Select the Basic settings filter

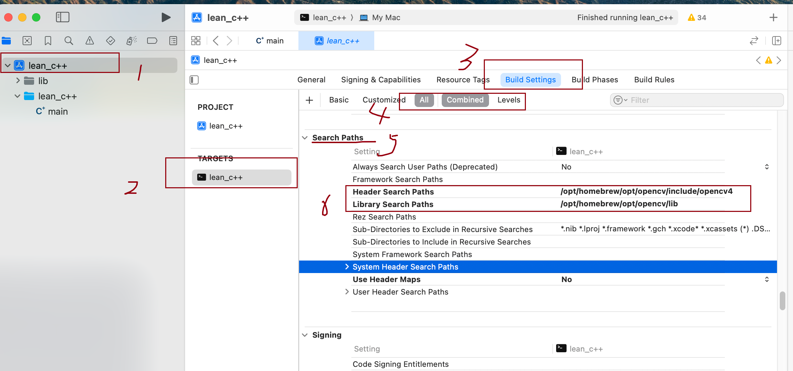click(x=339, y=100)
